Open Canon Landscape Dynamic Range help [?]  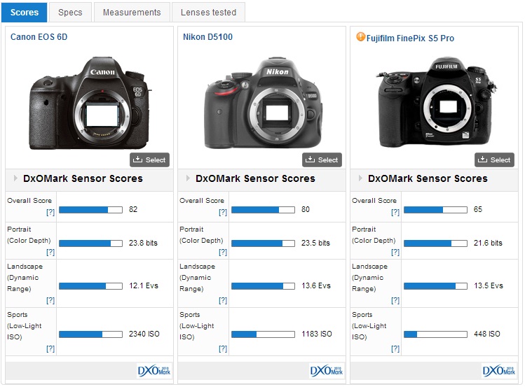(x=50, y=300)
